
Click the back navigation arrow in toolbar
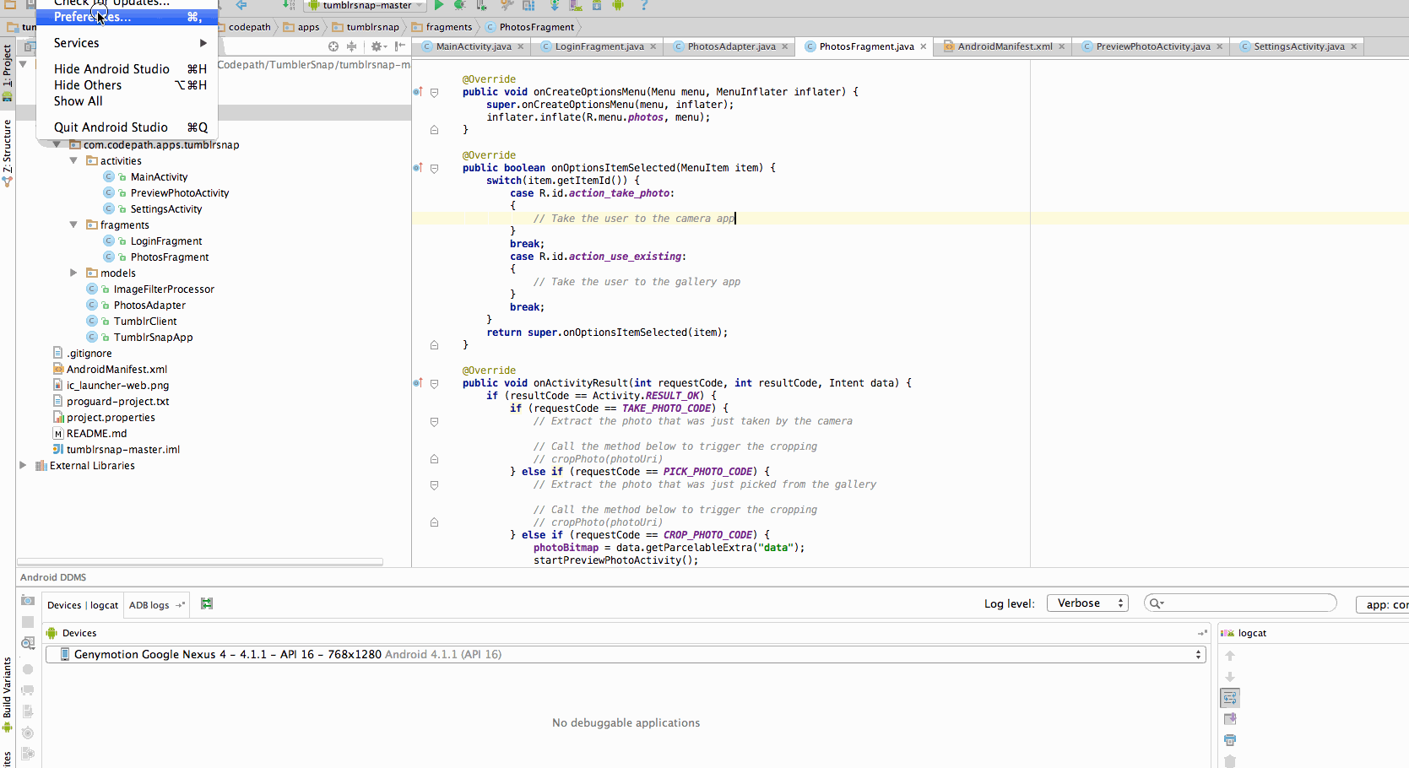241,5
